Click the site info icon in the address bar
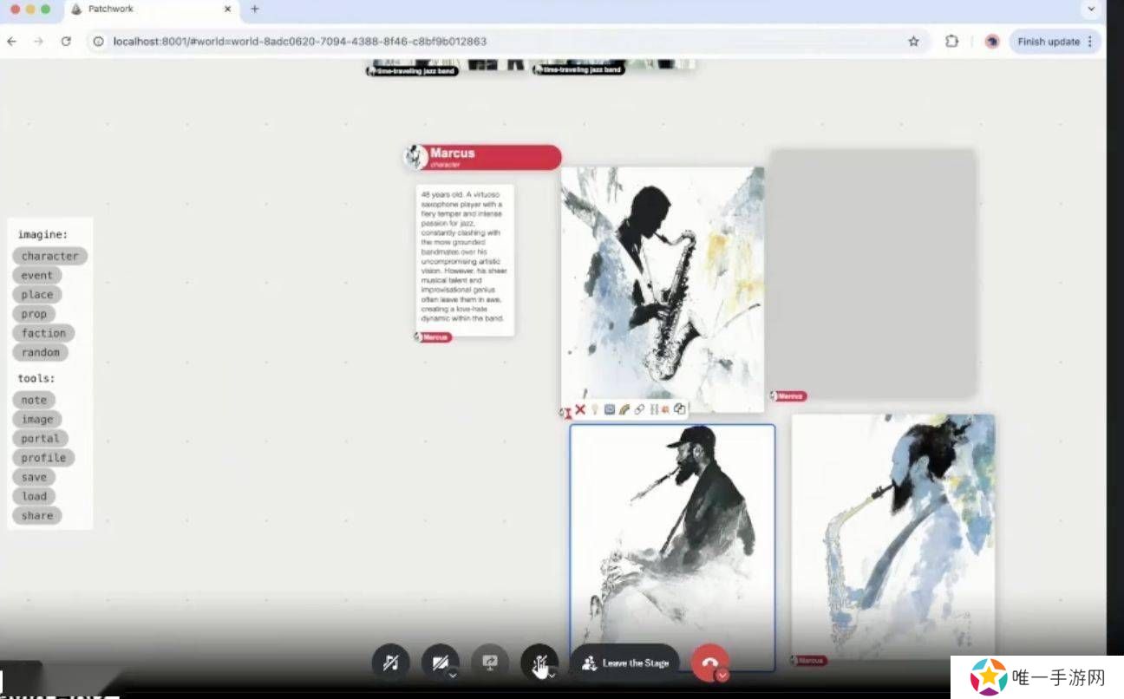This screenshot has height=699, width=1124. click(x=99, y=41)
